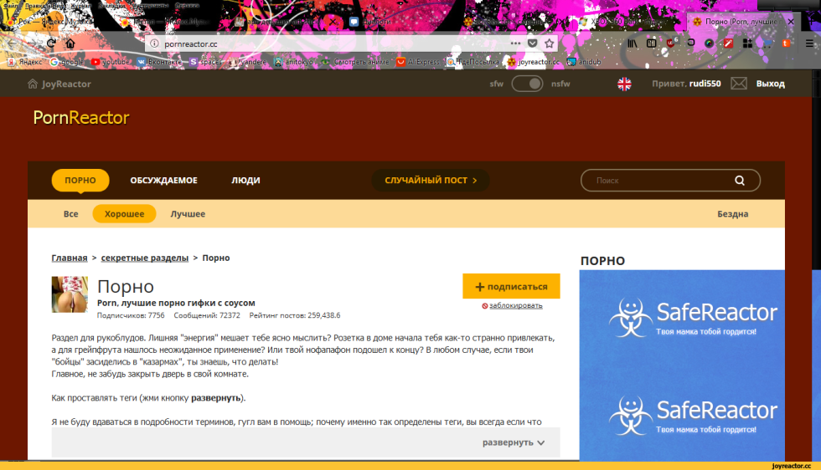This screenshot has height=470, width=821.
Task: Go to Главная in the breadcrumb
Action: (x=69, y=258)
